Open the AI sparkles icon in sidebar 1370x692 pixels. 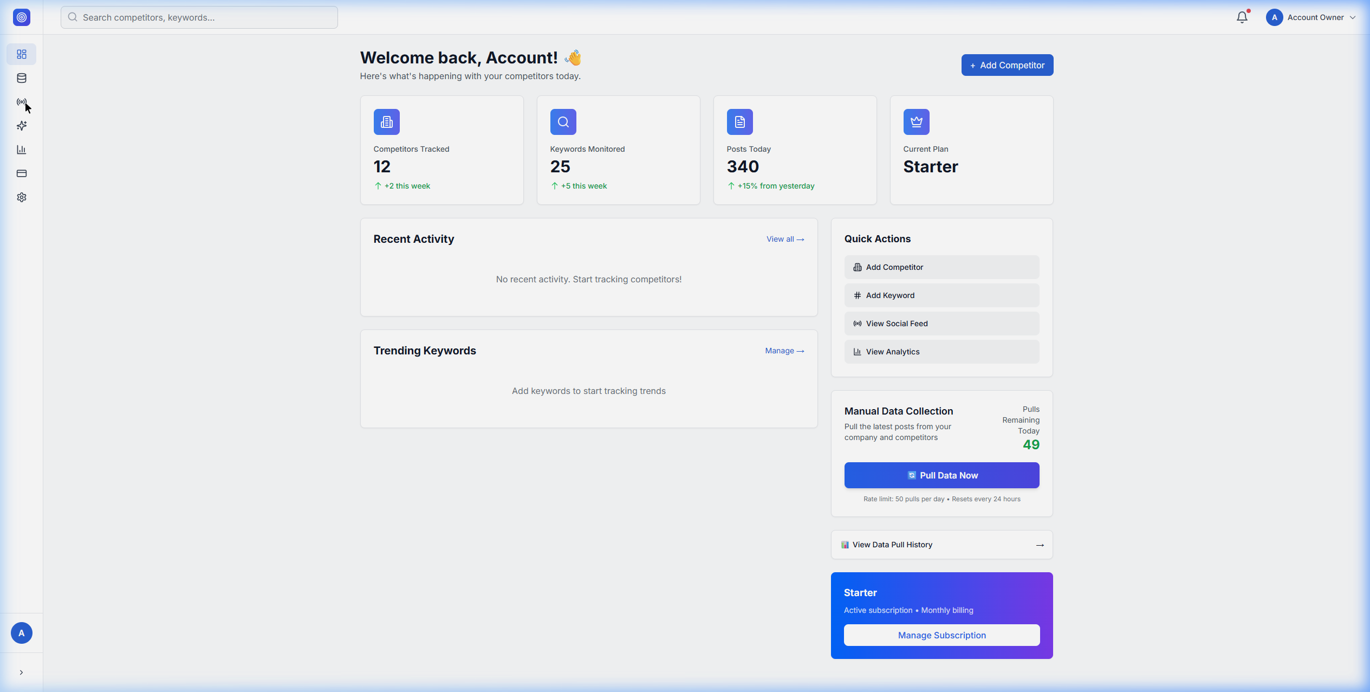tap(22, 126)
